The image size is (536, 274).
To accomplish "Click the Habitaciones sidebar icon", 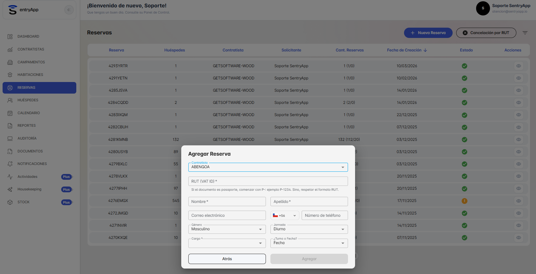I will click(x=10, y=75).
